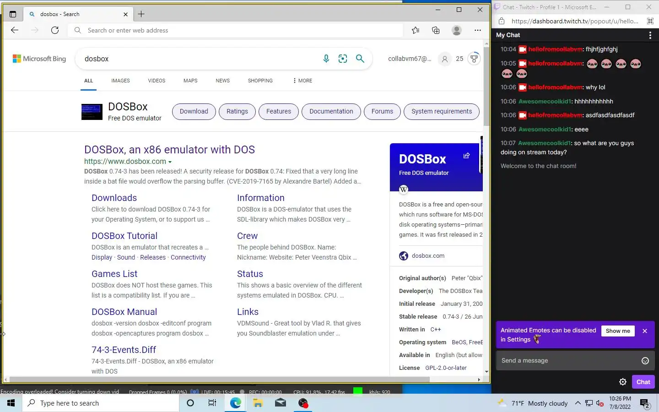Click the Releases sub-link
This screenshot has height=412, width=659.
(153, 257)
